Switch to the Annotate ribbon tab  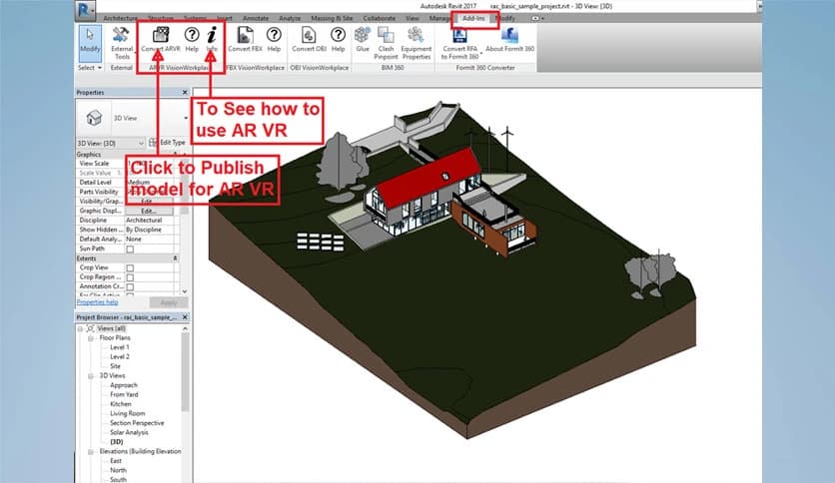(256, 18)
